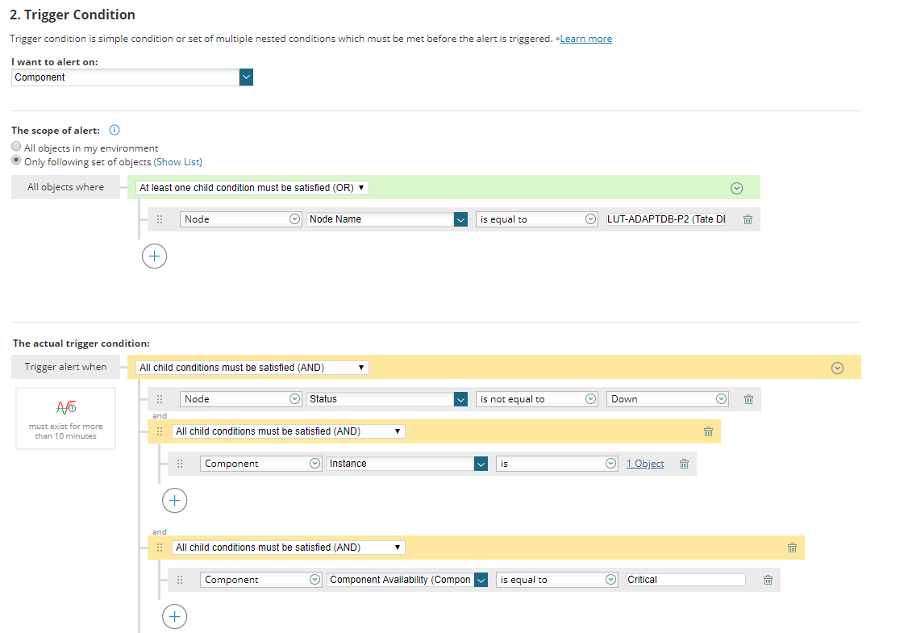Add condition below Component Instance row
Viewport: 908px width, 633px height.
174,501
